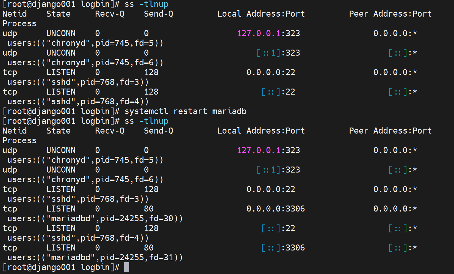This screenshot has width=454, height=274.
Task: Click Send-Q value 80 in the 0.0.0.0:3306 row
Action: click(x=149, y=209)
